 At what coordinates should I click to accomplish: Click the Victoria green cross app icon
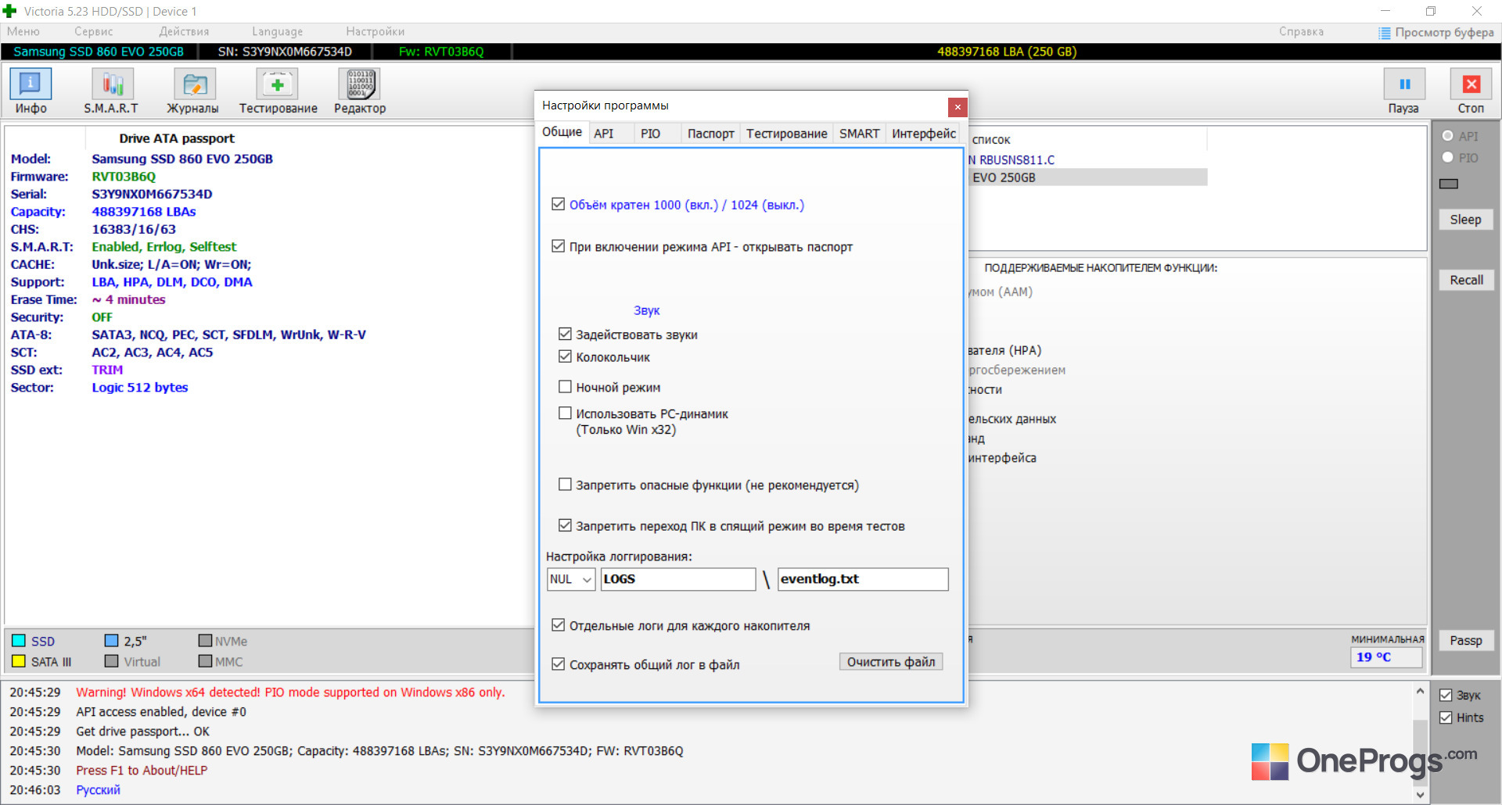pos(9,11)
